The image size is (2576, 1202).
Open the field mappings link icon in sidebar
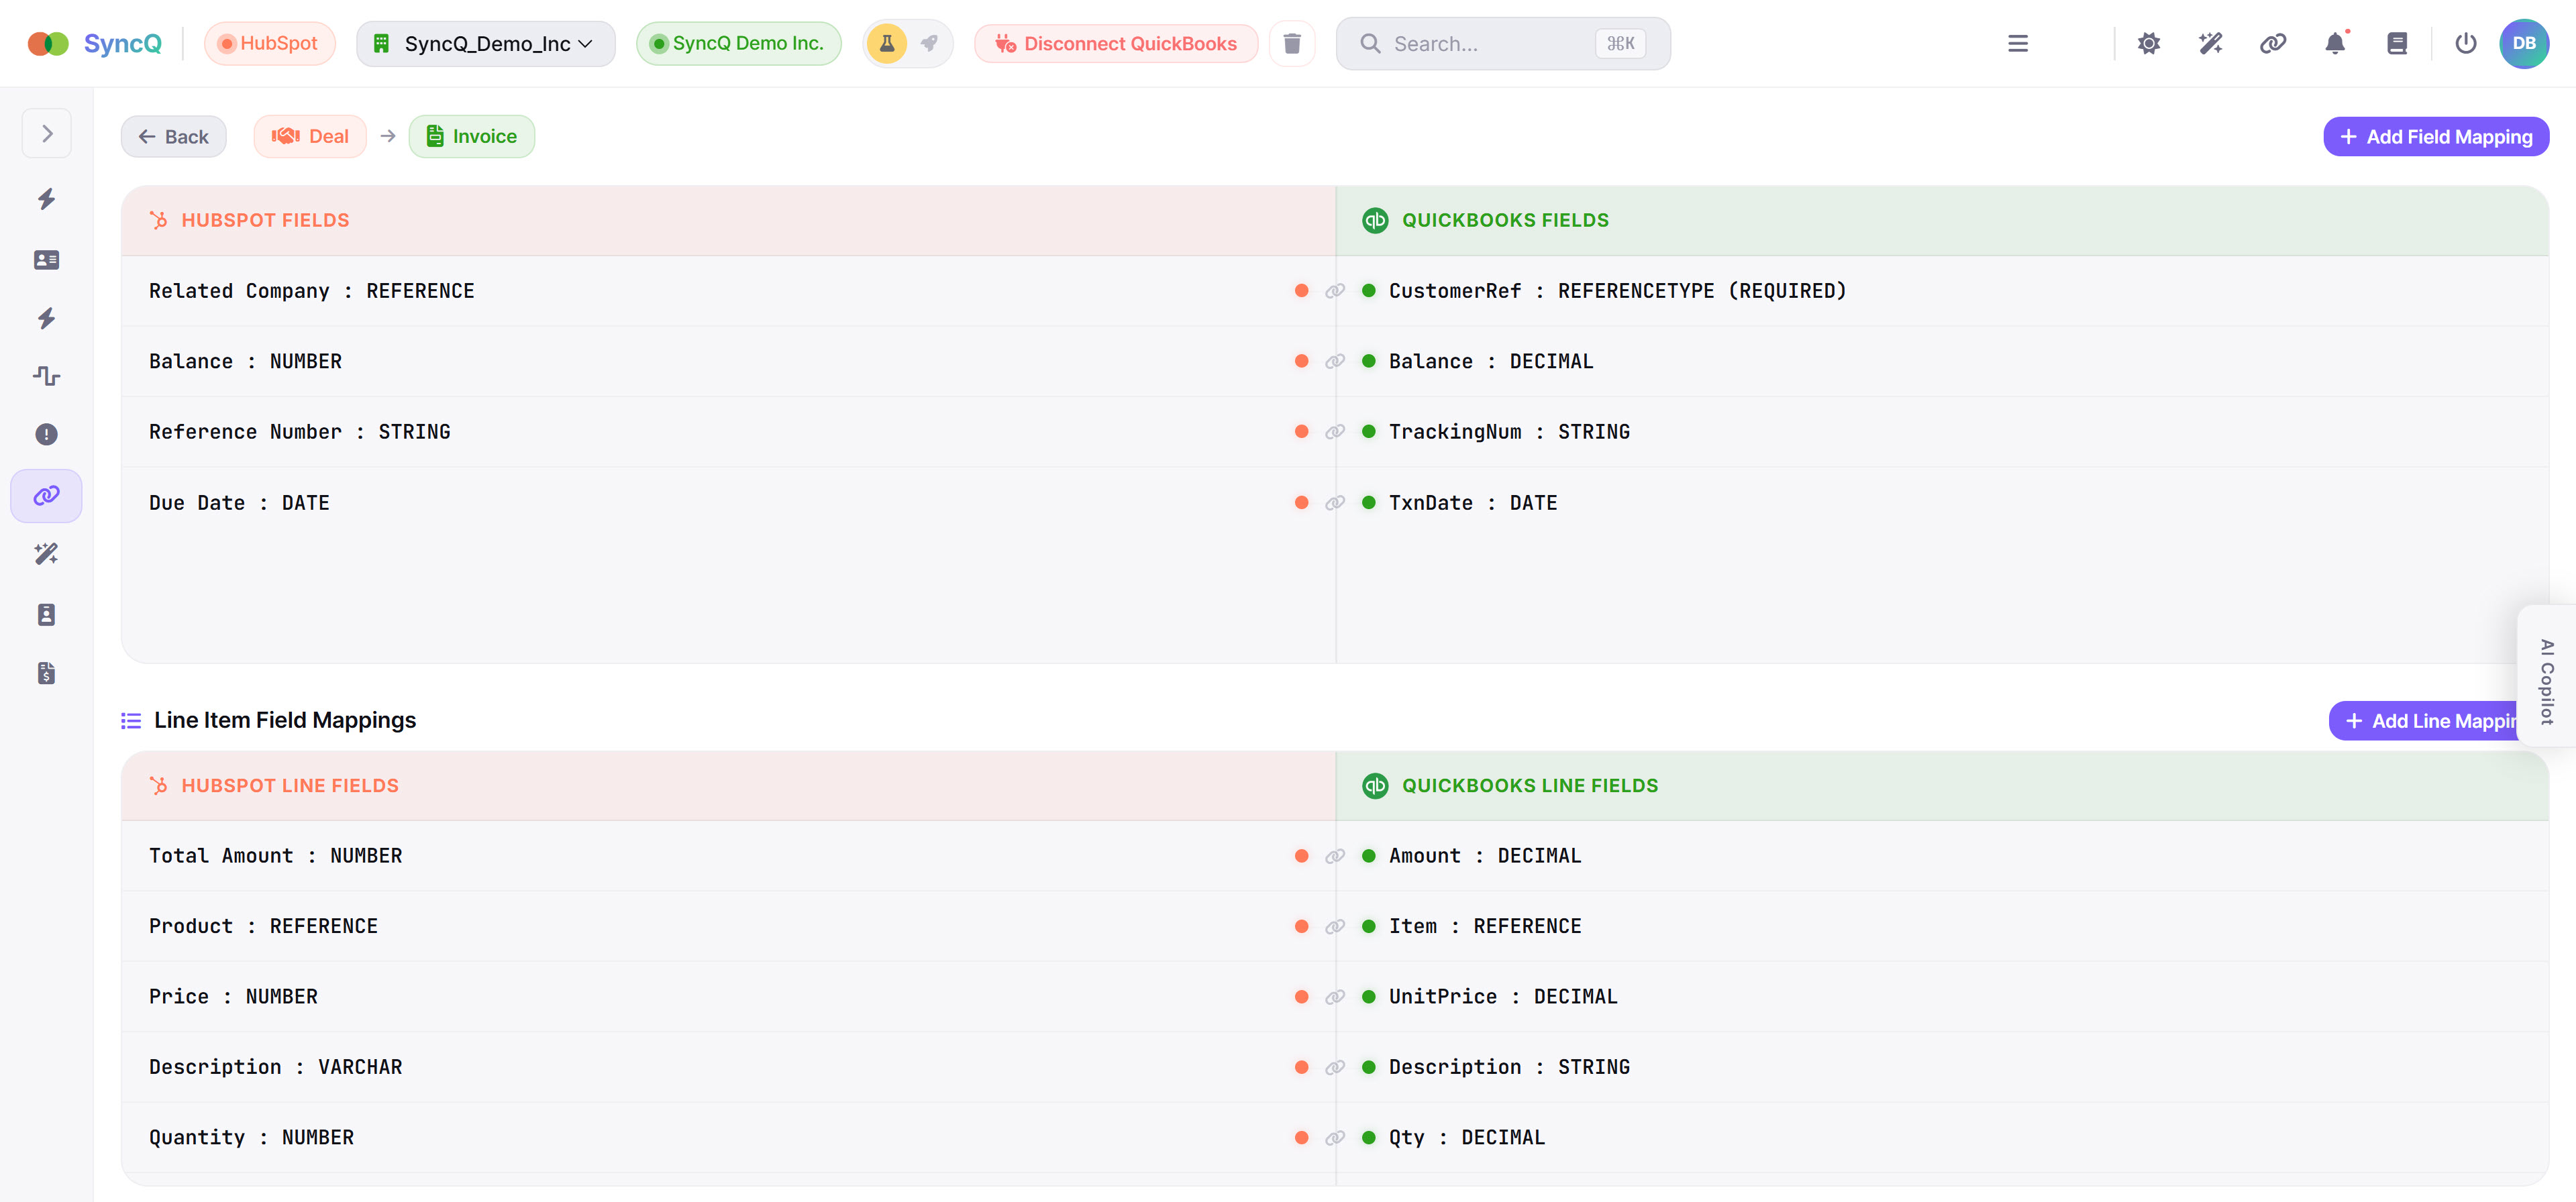46,494
